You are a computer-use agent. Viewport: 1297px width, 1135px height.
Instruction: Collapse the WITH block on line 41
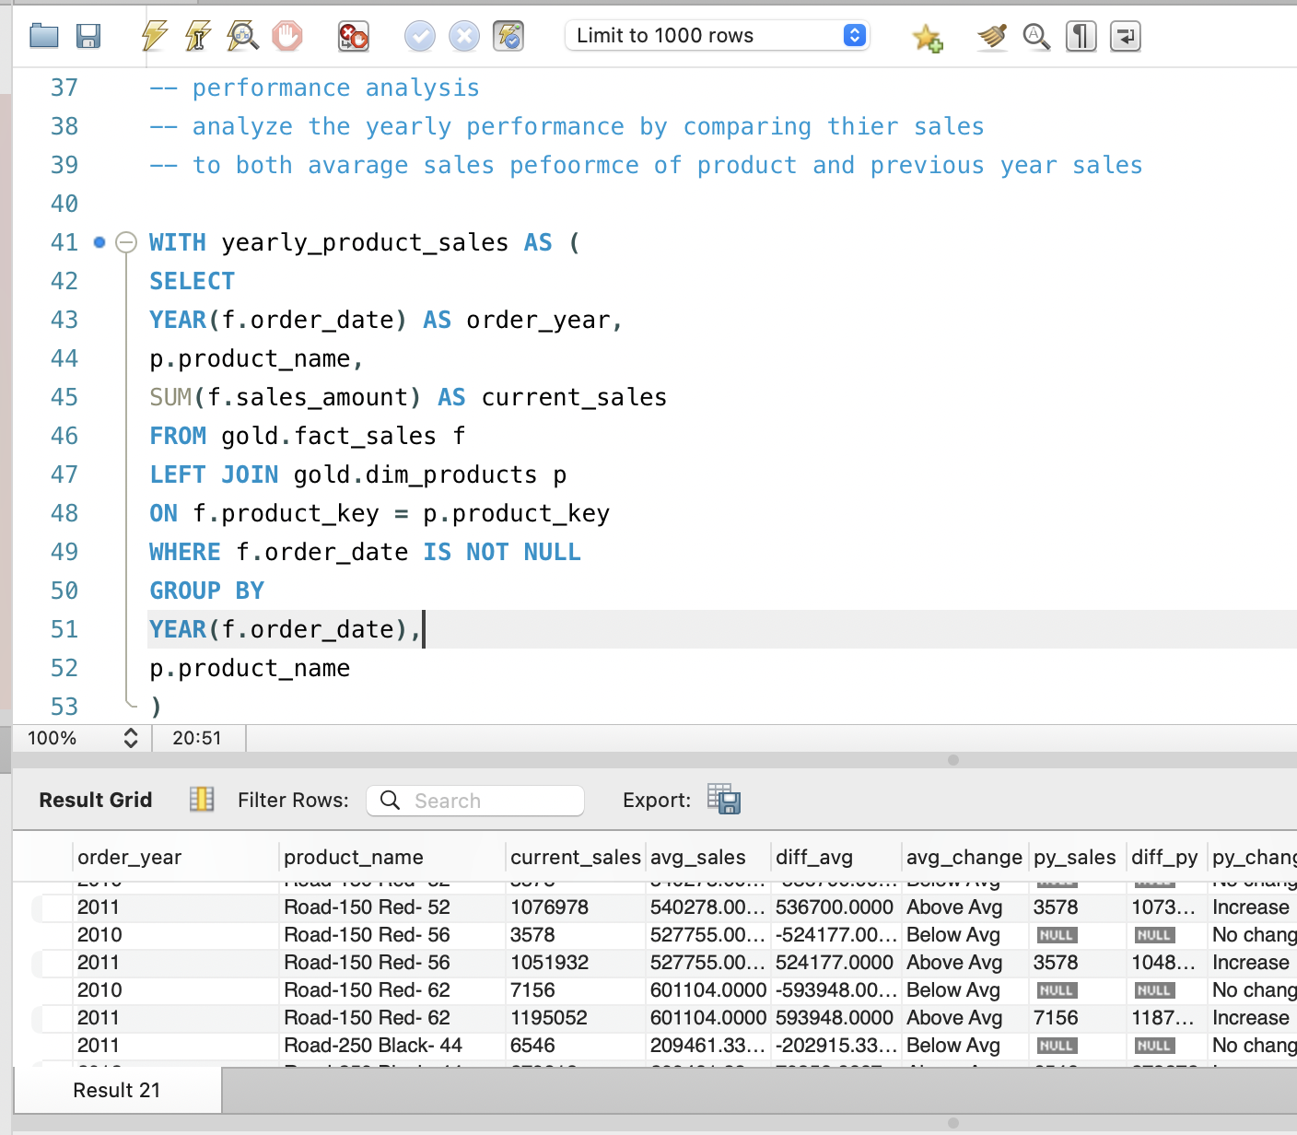pyautogui.click(x=126, y=242)
